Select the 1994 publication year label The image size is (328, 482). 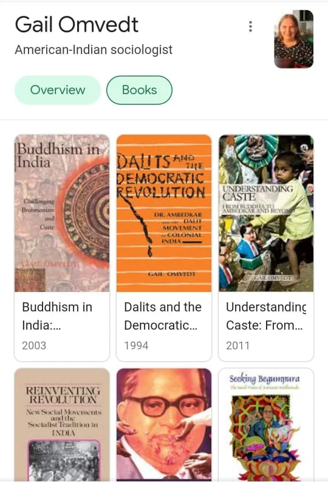click(x=136, y=345)
